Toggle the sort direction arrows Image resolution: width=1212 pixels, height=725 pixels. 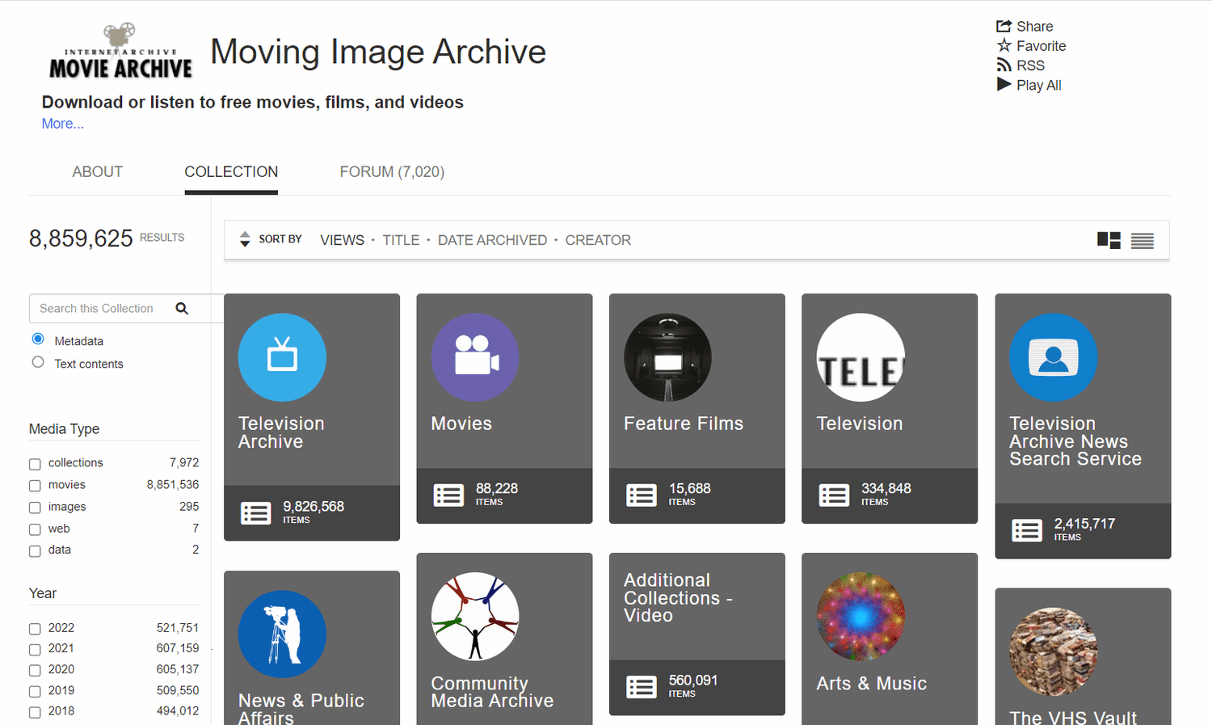(x=245, y=239)
